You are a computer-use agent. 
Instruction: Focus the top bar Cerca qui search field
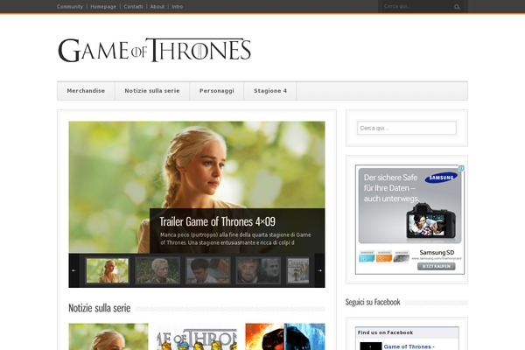click(416, 6)
